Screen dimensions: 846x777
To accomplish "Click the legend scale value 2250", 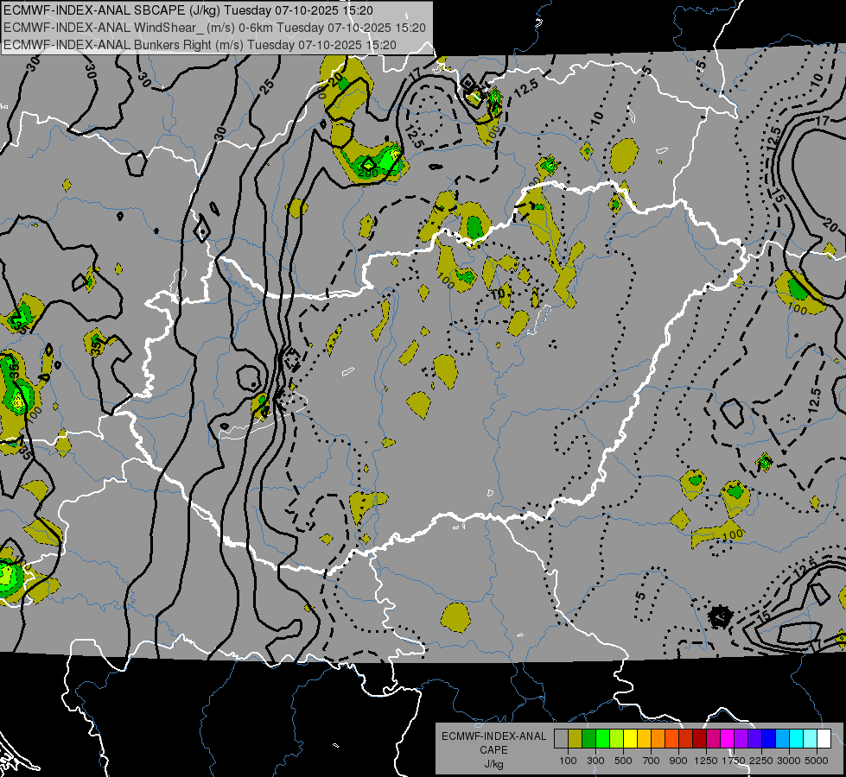I will pos(762,761).
